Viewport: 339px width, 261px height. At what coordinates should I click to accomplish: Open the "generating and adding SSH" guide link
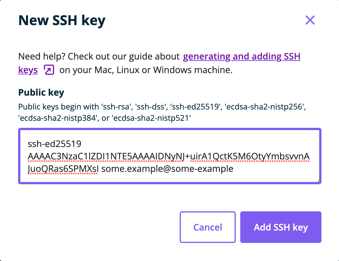click(242, 57)
